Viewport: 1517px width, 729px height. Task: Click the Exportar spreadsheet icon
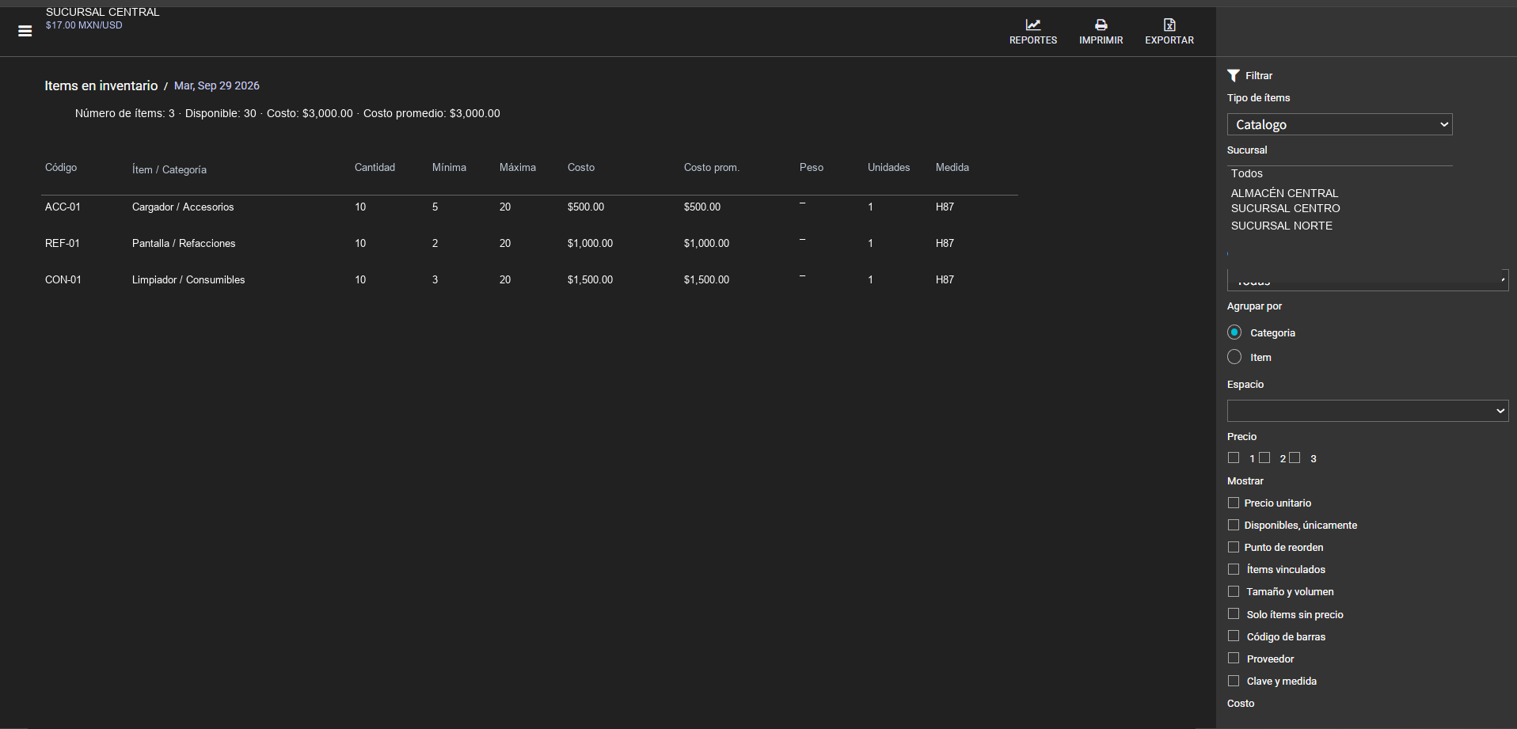tap(1169, 25)
